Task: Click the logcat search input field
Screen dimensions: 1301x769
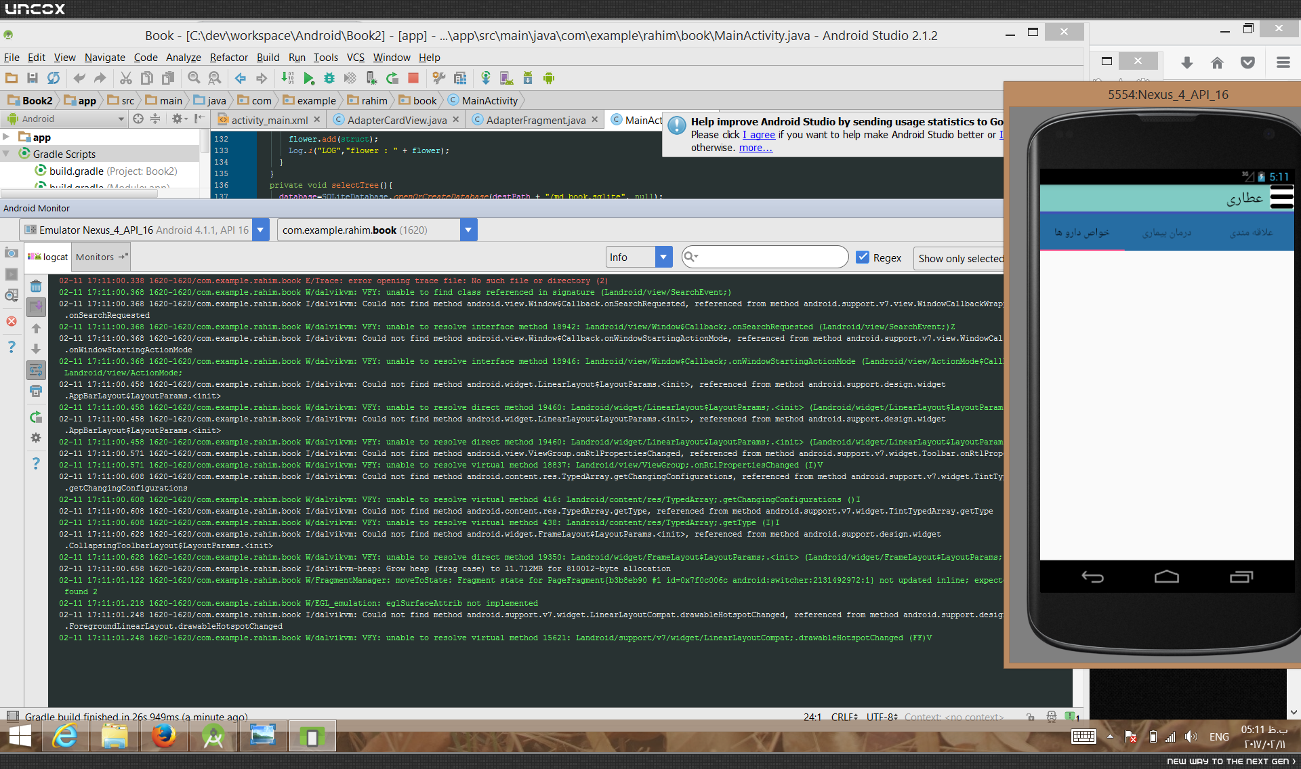Action: coord(765,257)
